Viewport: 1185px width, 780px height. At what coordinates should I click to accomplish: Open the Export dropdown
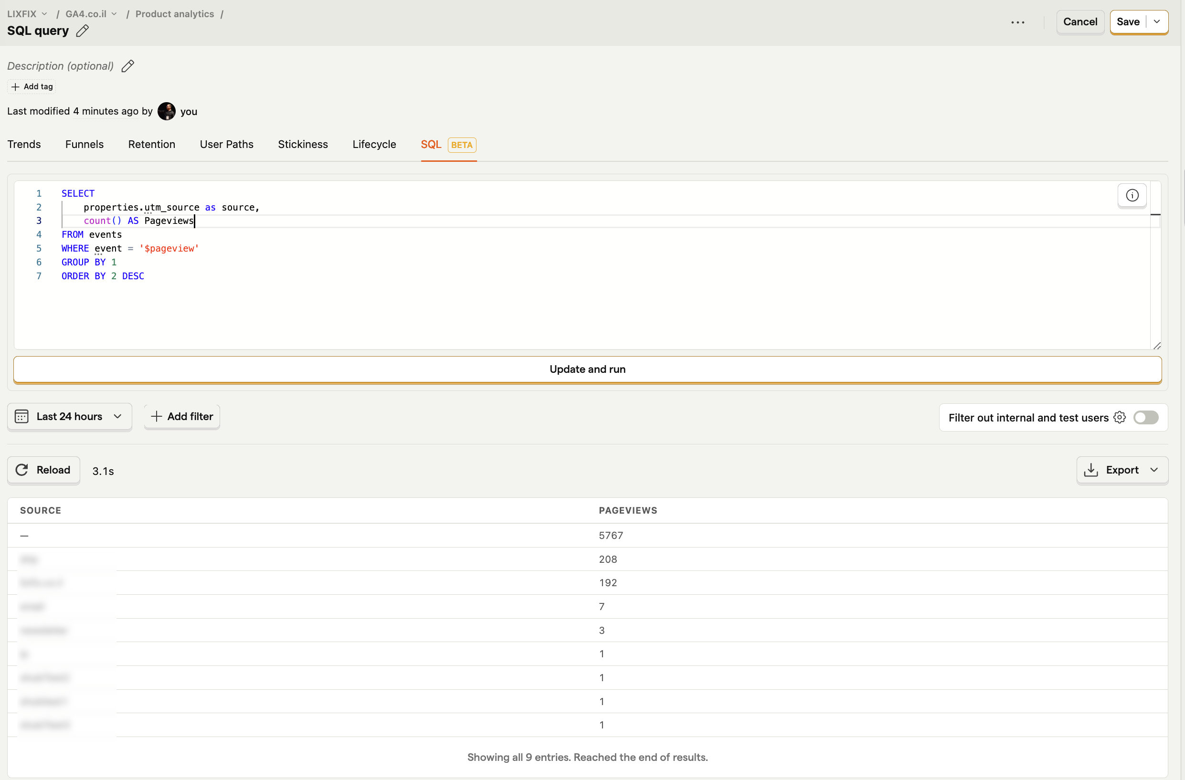(1122, 470)
